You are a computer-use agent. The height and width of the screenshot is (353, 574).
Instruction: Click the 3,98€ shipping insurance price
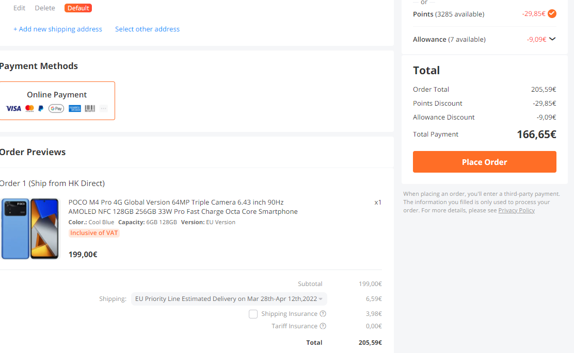[374, 314]
